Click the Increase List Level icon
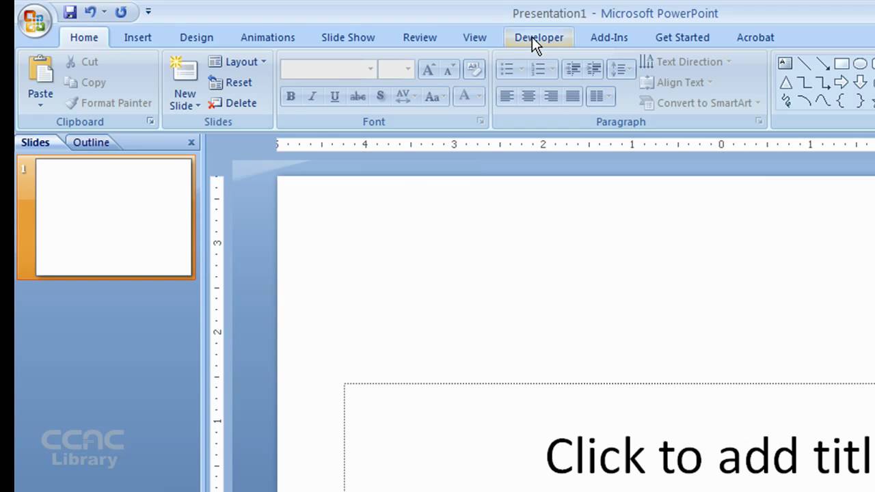The height and width of the screenshot is (492, 875). (x=594, y=69)
